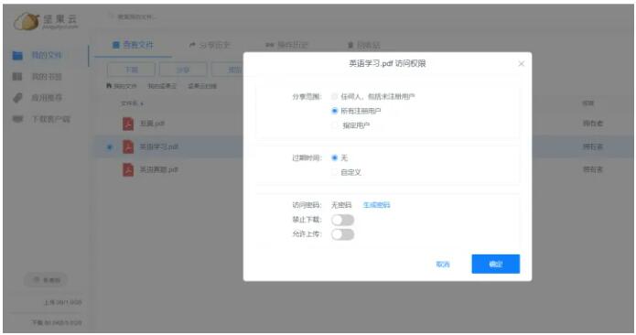This screenshot has width=636, height=335.
Task: Open 我的文件 folder icon in sidebar
Action: point(17,55)
